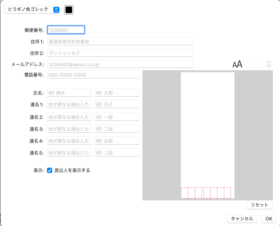Click the 電話番号 input field
280x226 pixels.
tap(93, 74)
